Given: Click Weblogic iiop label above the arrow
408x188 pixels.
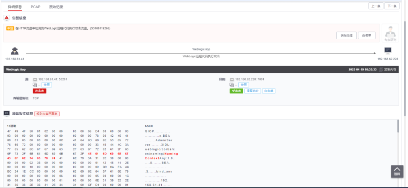Looking at the screenshot, I should (201, 49).
